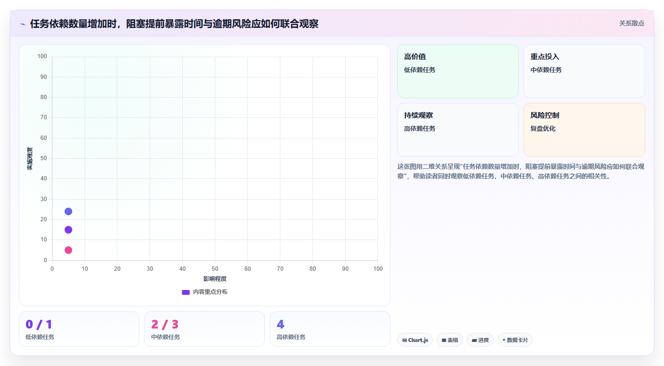Click the 内容重点分布 legend label
Image resolution: width=664 pixels, height=366 pixels.
tap(210, 292)
